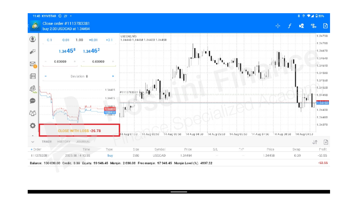Image resolution: width=358 pixels, height=207 pixels.
Task: Sort by the Size column header
Action: [x=136, y=149]
